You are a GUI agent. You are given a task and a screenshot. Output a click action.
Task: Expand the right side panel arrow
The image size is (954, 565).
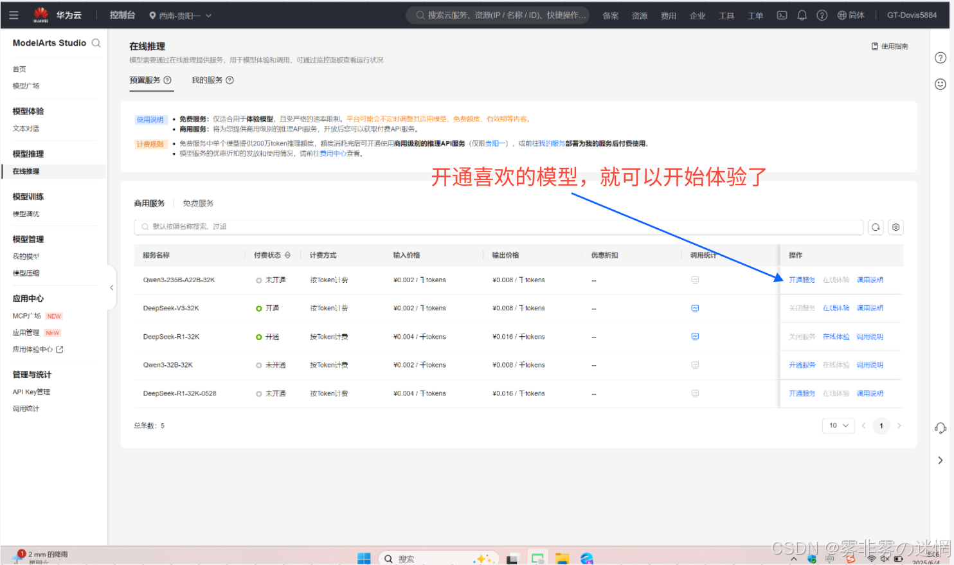click(940, 460)
